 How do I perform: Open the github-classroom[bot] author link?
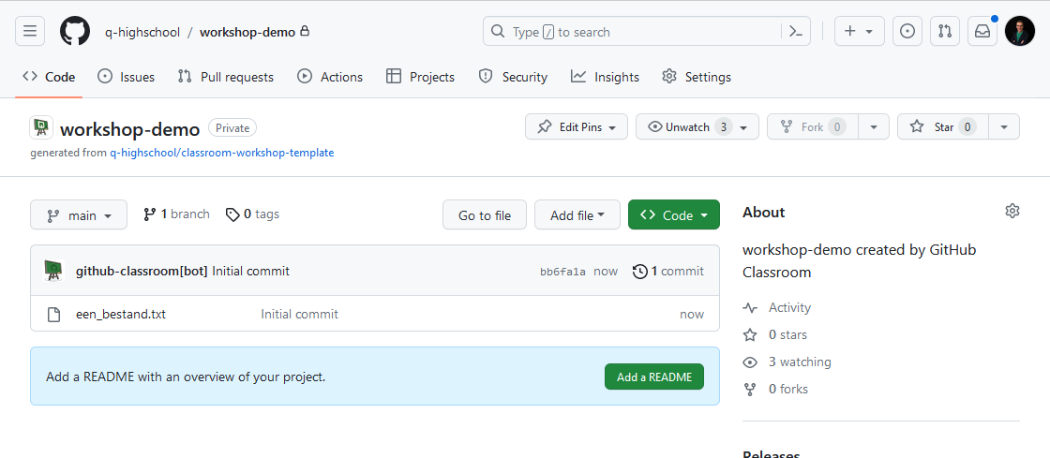point(142,271)
